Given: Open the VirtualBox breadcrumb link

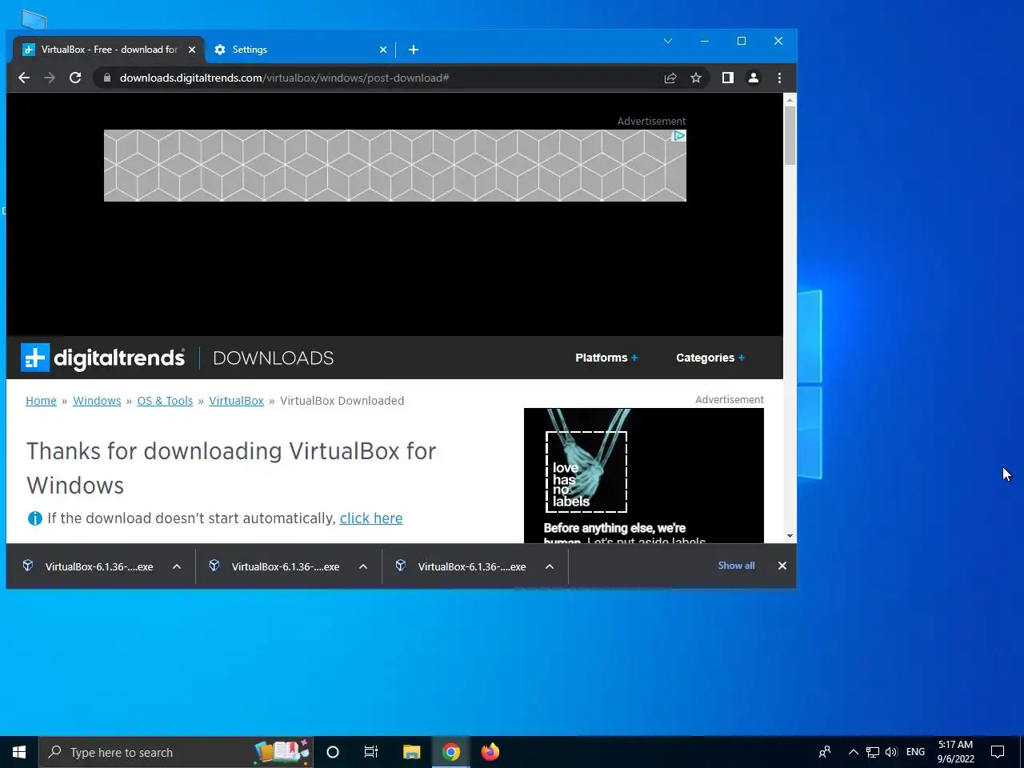Looking at the screenshot, I should 236,401.
